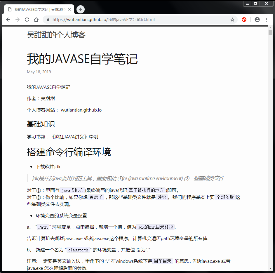This screenshot has width=275, height=273.
Task: Open the red extension icon
Action: [x=244, y=20]
